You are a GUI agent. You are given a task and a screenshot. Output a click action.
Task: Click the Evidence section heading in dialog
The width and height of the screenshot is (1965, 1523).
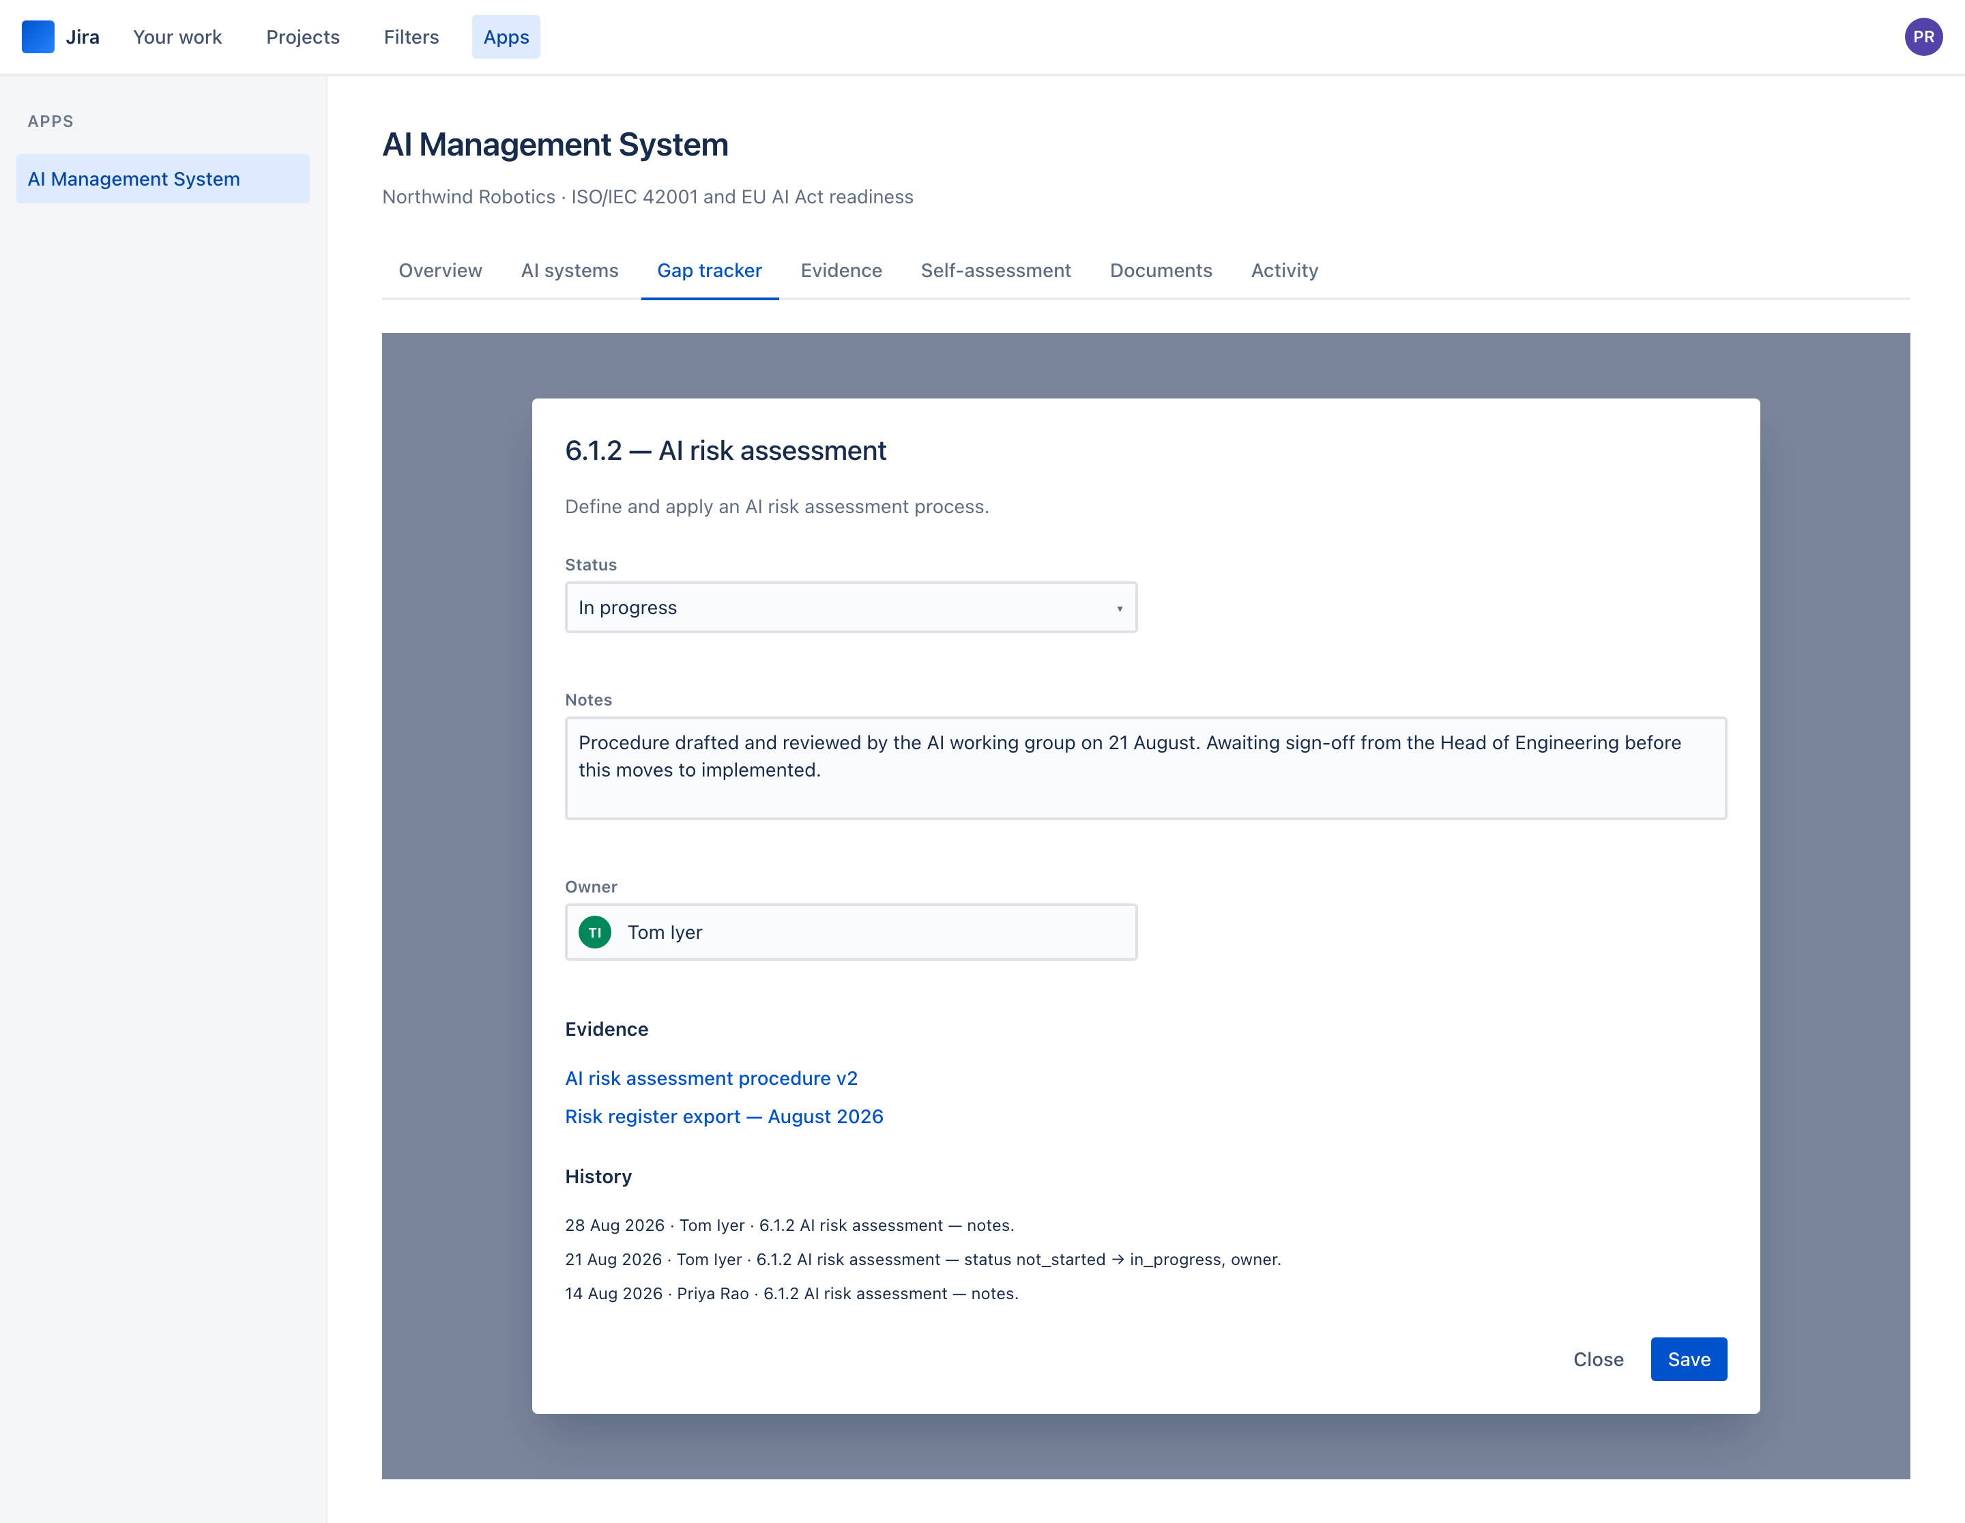tap(607, 1028)
